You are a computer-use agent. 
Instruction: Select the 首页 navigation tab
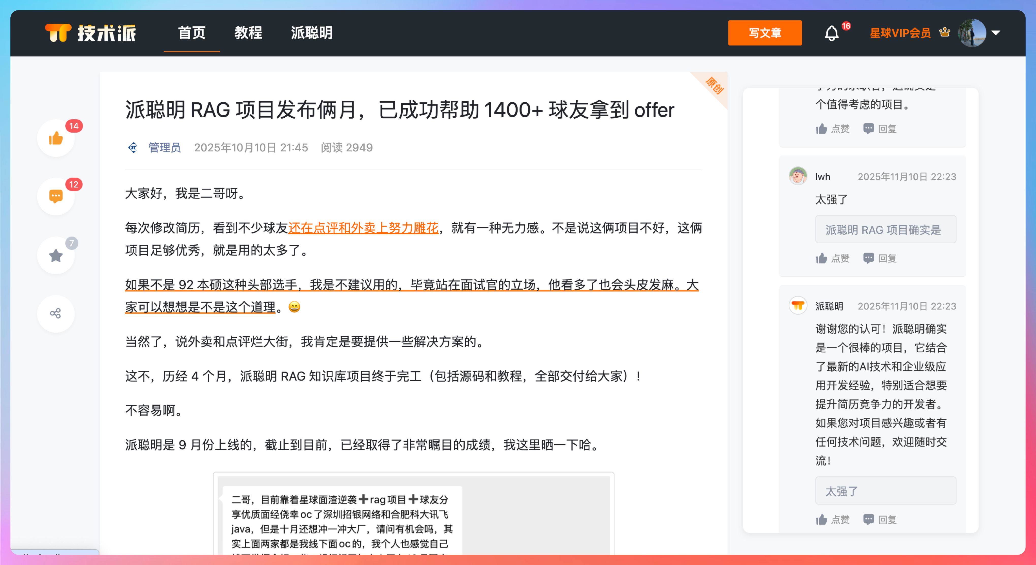(192, 33)
